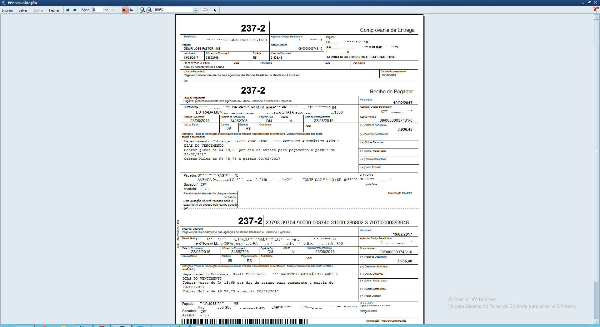Viewport: 600px width, 327px height.
Task: Click the barcode at the page bottom
Action: pos(244,321)
